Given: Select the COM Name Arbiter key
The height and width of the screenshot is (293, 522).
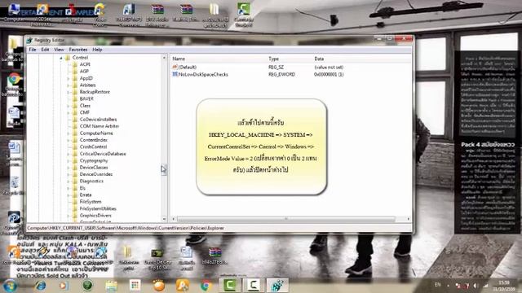Looking at the screenshot, I should click(100, 127).
